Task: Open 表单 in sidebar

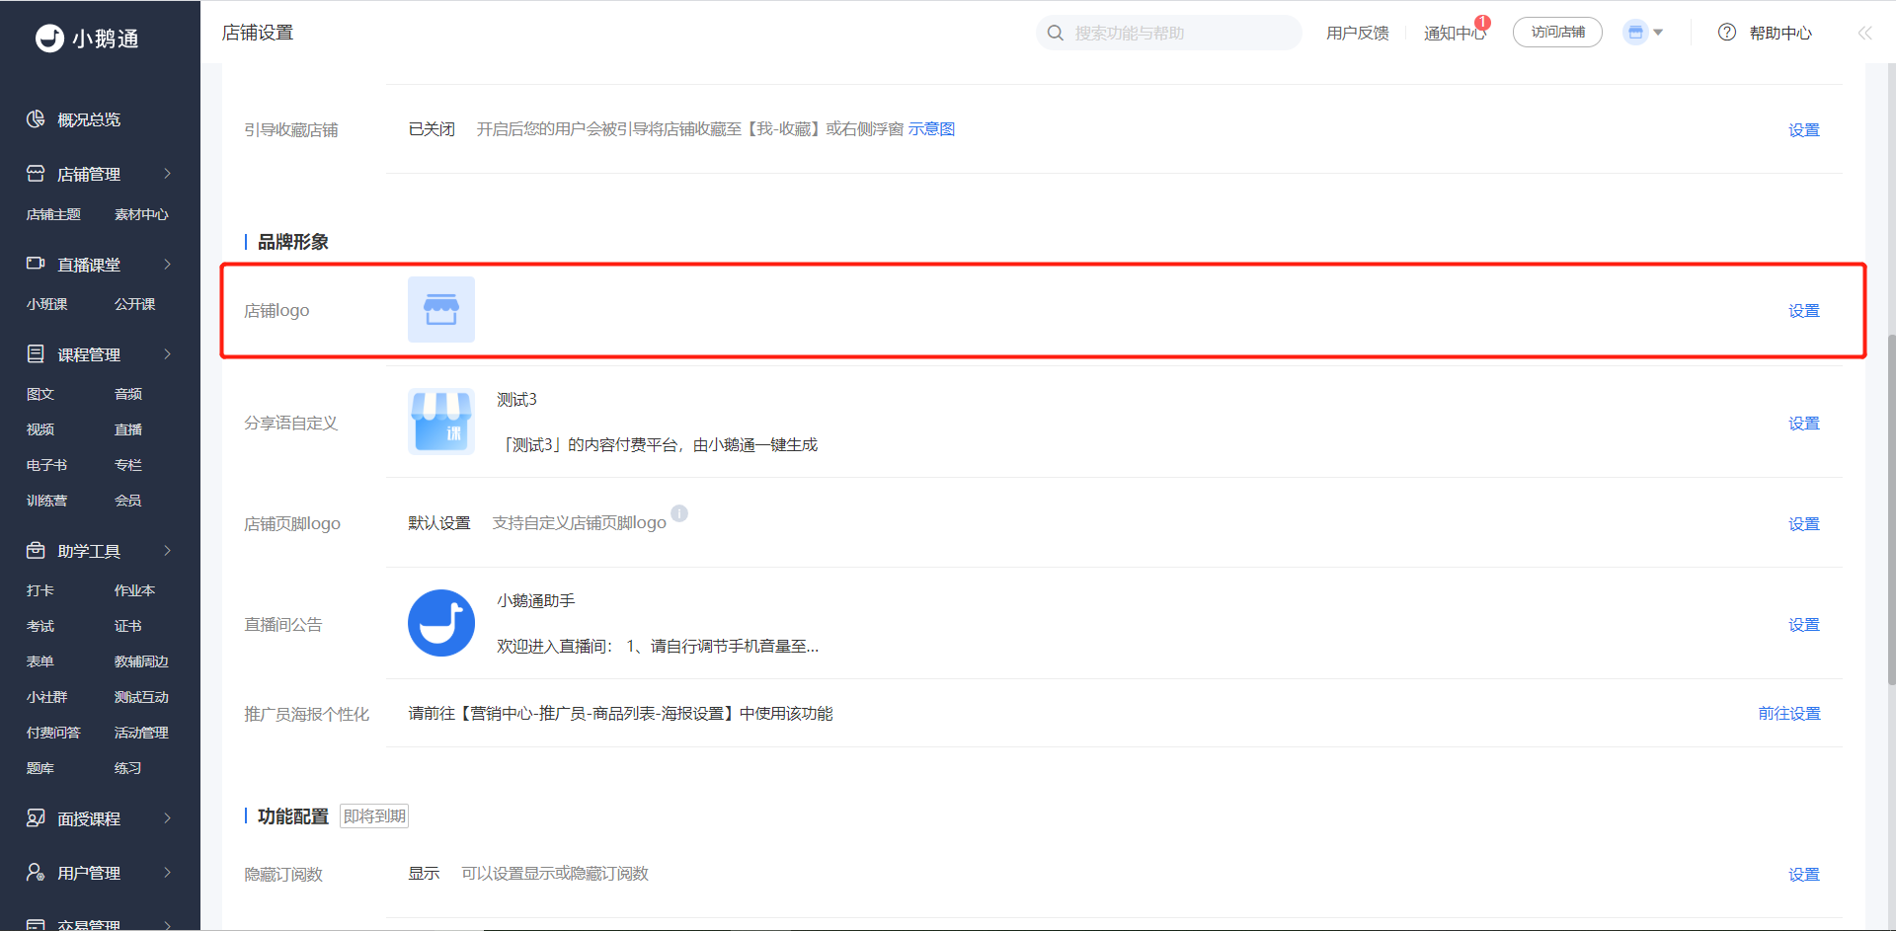Action: click(39, 661)
